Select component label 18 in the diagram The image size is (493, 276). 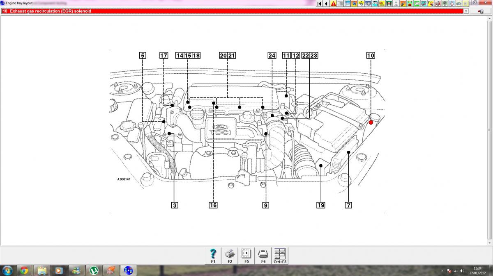196,55
